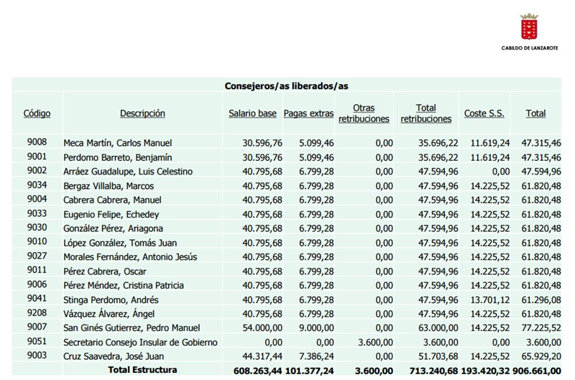This screenshot has height=380, width=575.
Task: Click Secretario Consejo Insular de Gobierno entry
Action: pos(140,343)
